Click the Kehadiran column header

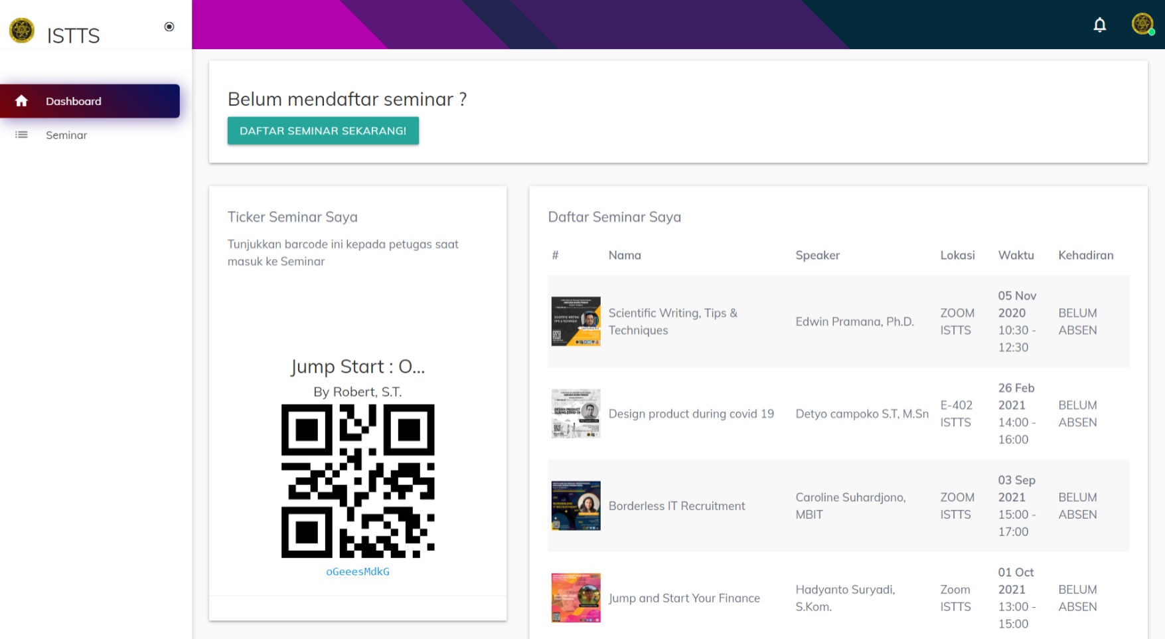1085,255
